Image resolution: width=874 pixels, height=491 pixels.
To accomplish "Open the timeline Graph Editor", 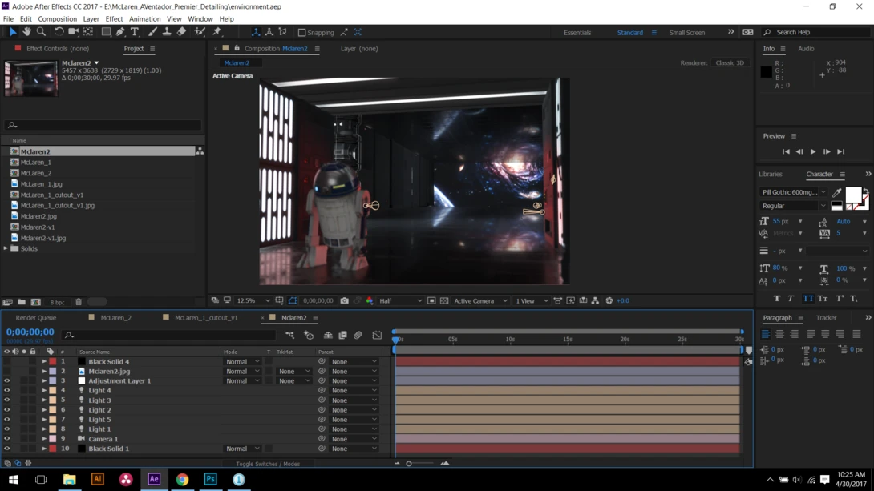I will pyautogui.click(x=378, y=335).
